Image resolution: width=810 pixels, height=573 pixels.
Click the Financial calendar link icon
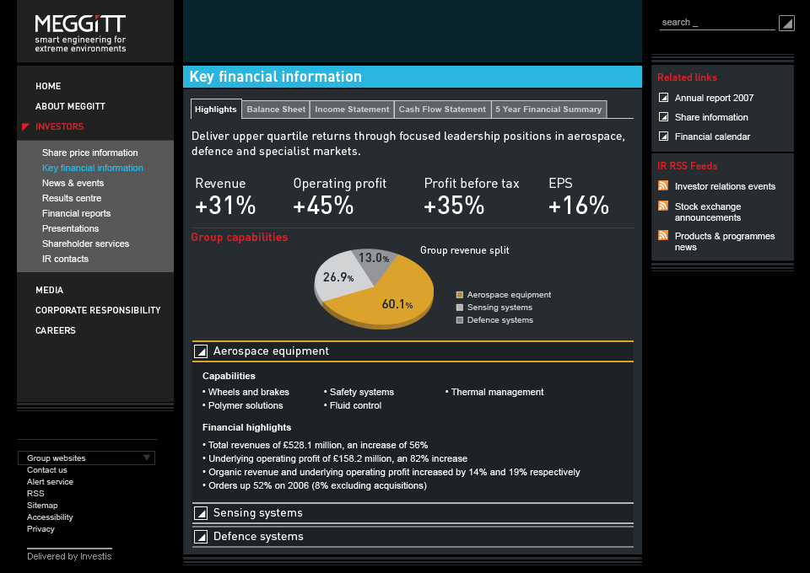663,137
